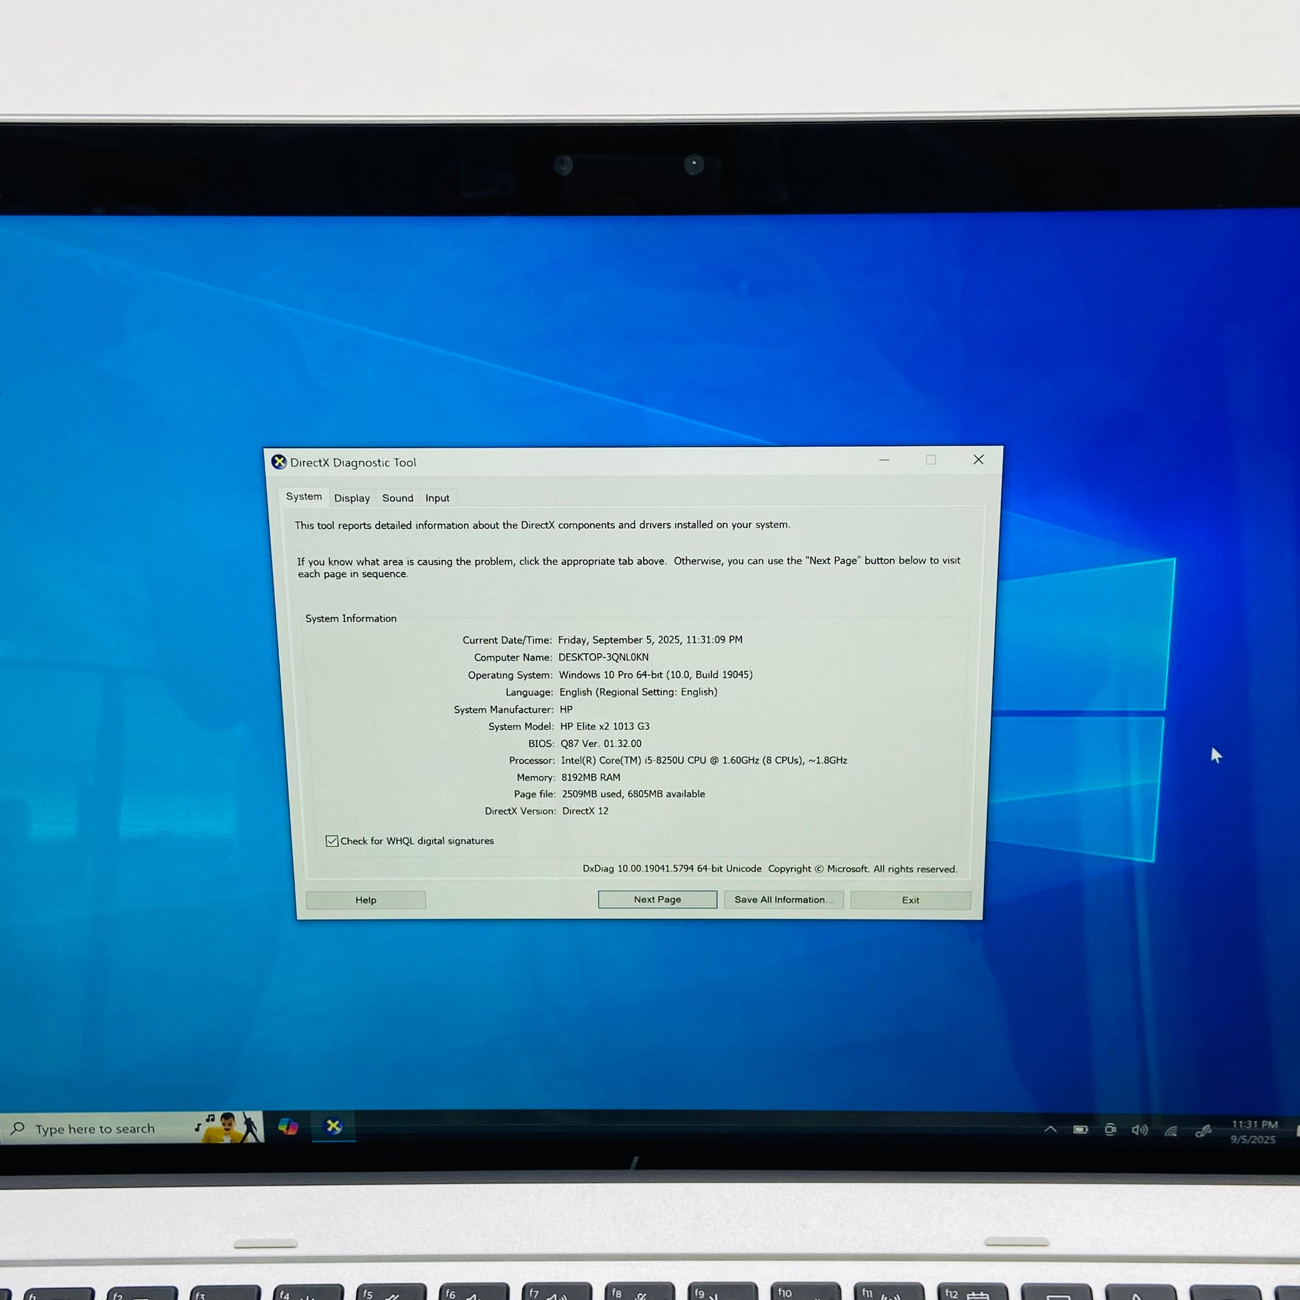This screenshot has width=1300, height=1300.
Task: Click the Help button
Action: tap(366, 900)
